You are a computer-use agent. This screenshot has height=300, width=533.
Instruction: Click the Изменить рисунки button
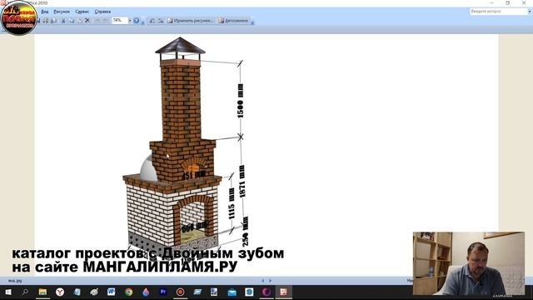click(x=191, y=21)
